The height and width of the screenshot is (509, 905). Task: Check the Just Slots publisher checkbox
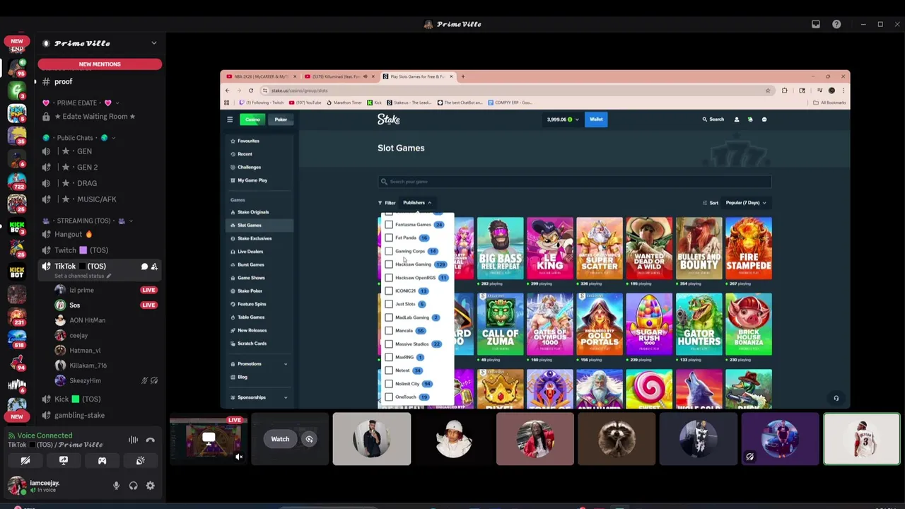pyautogui.click(x=389, y=304)
